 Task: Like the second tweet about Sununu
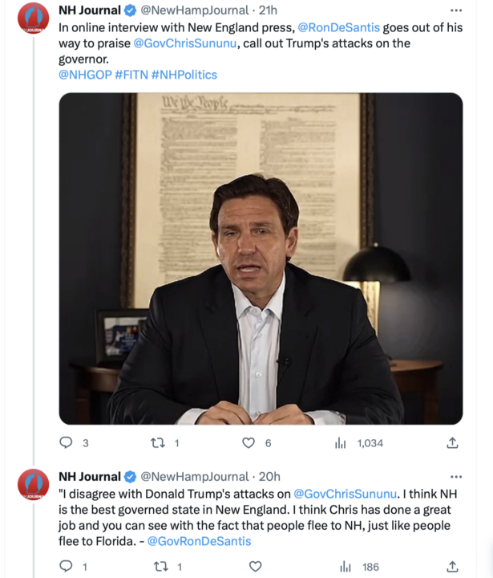pos(256,567)
